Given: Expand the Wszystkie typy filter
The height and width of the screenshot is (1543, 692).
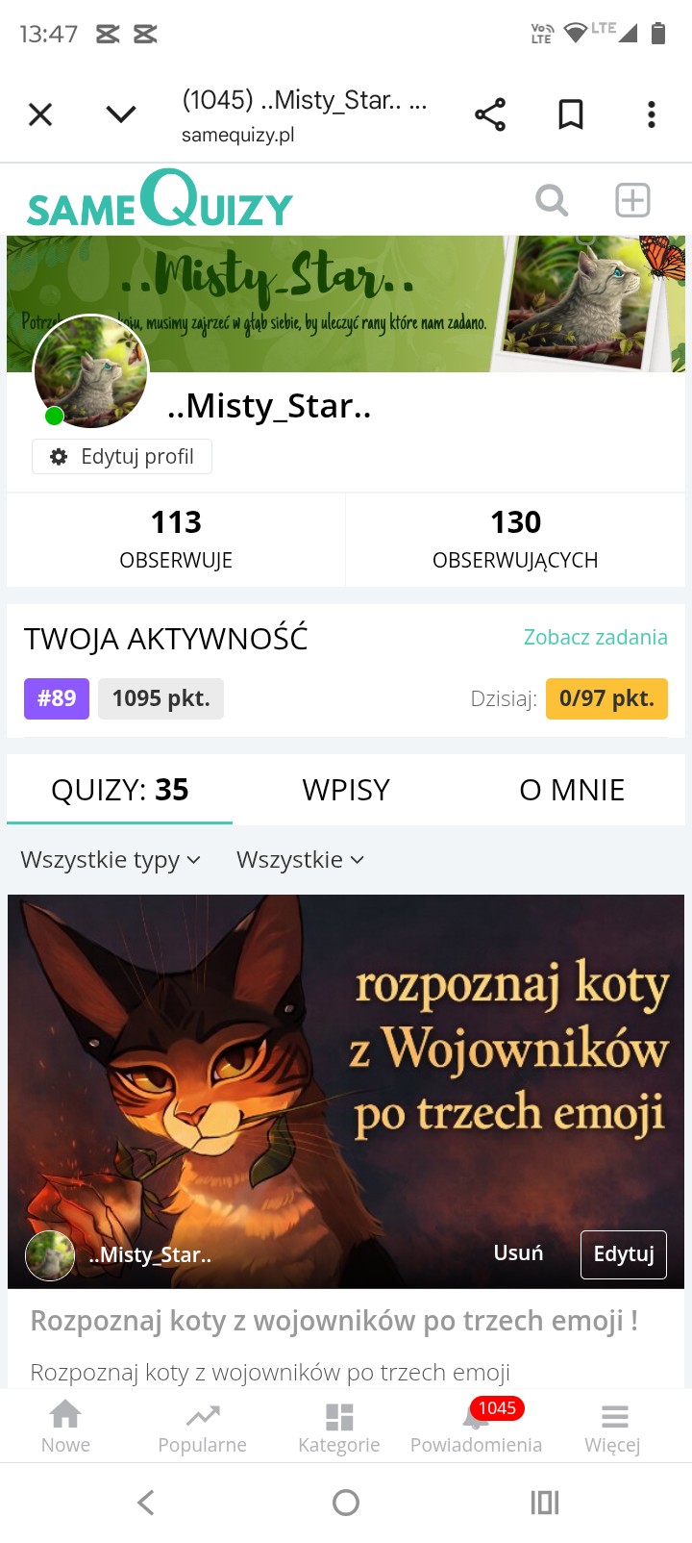Looking at the screenshot, I should [111, 860].
